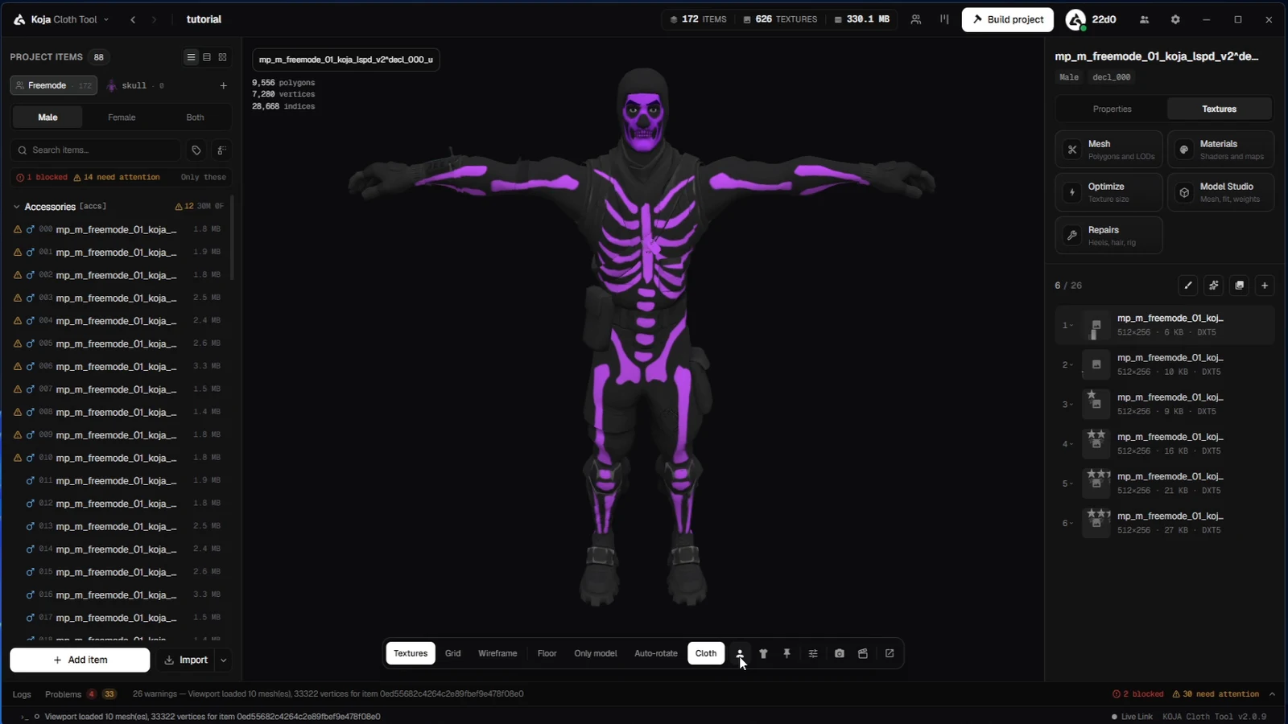Open the collaborators icon in top bar

point(916,19)
